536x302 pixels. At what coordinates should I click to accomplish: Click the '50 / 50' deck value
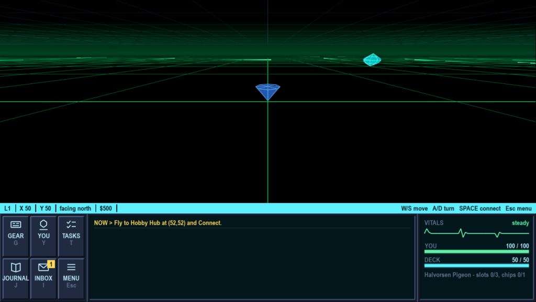click(x=520, y=260)
